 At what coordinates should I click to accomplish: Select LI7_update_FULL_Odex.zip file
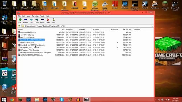point(30,50)
